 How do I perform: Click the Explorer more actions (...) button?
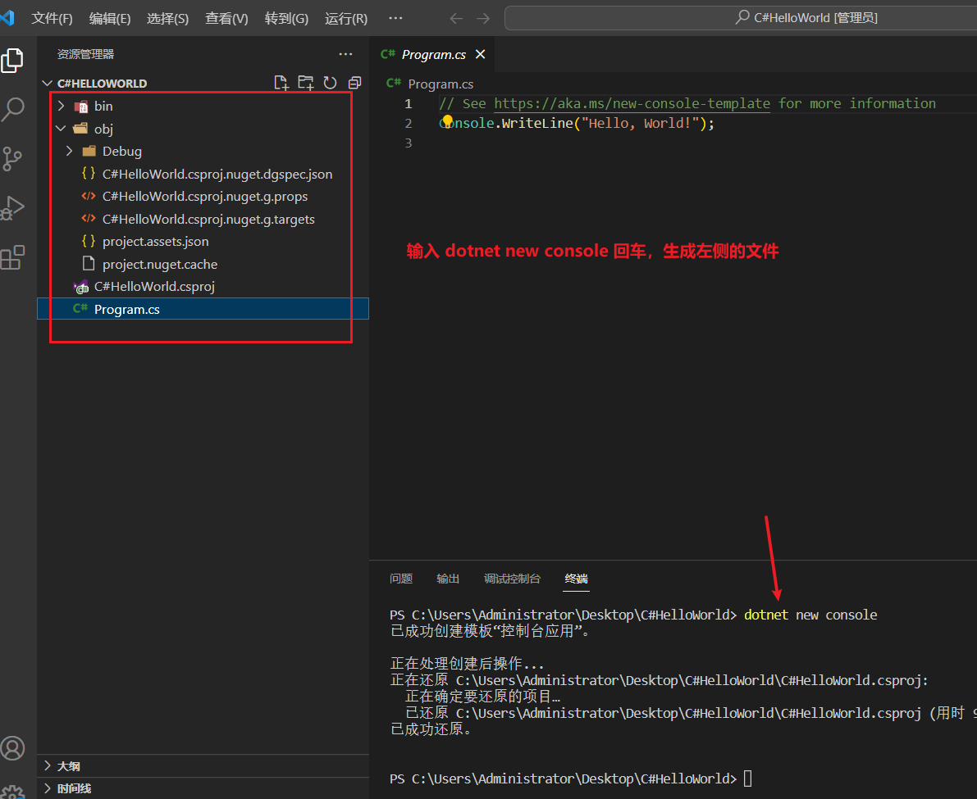(x=345, y=54)
